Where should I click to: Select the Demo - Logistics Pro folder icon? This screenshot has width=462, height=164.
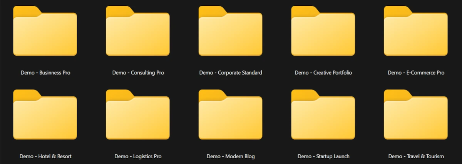pos(138,114)
